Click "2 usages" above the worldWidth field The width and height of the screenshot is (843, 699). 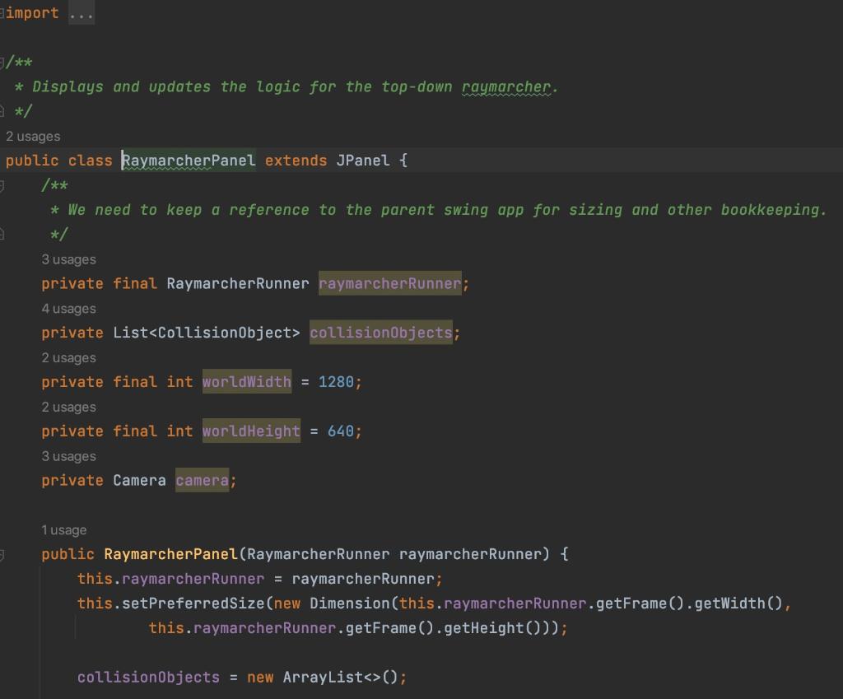tap(69, 357)
